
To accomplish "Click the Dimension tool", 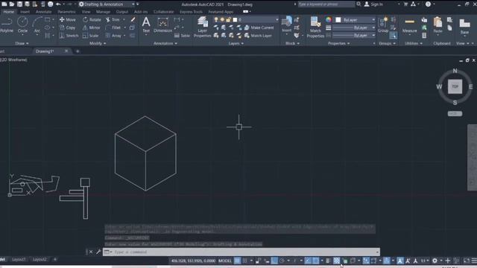I will point(162,25).
